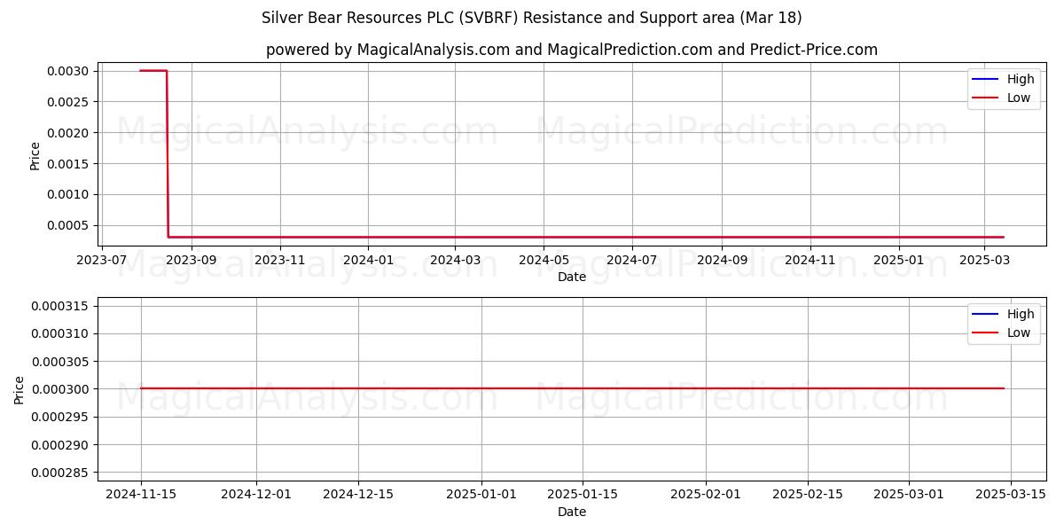Click the 2025-03 x-axis date label
The image size is (1064, 532).
tap(984, 260)
